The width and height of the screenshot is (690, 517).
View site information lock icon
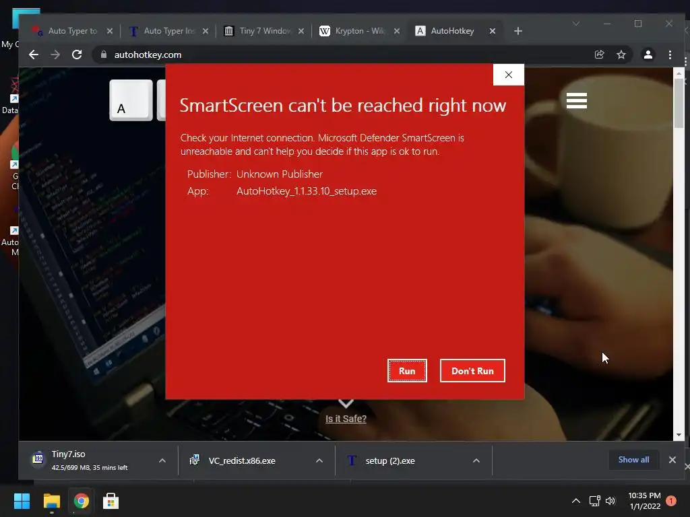tap(104, 55)
